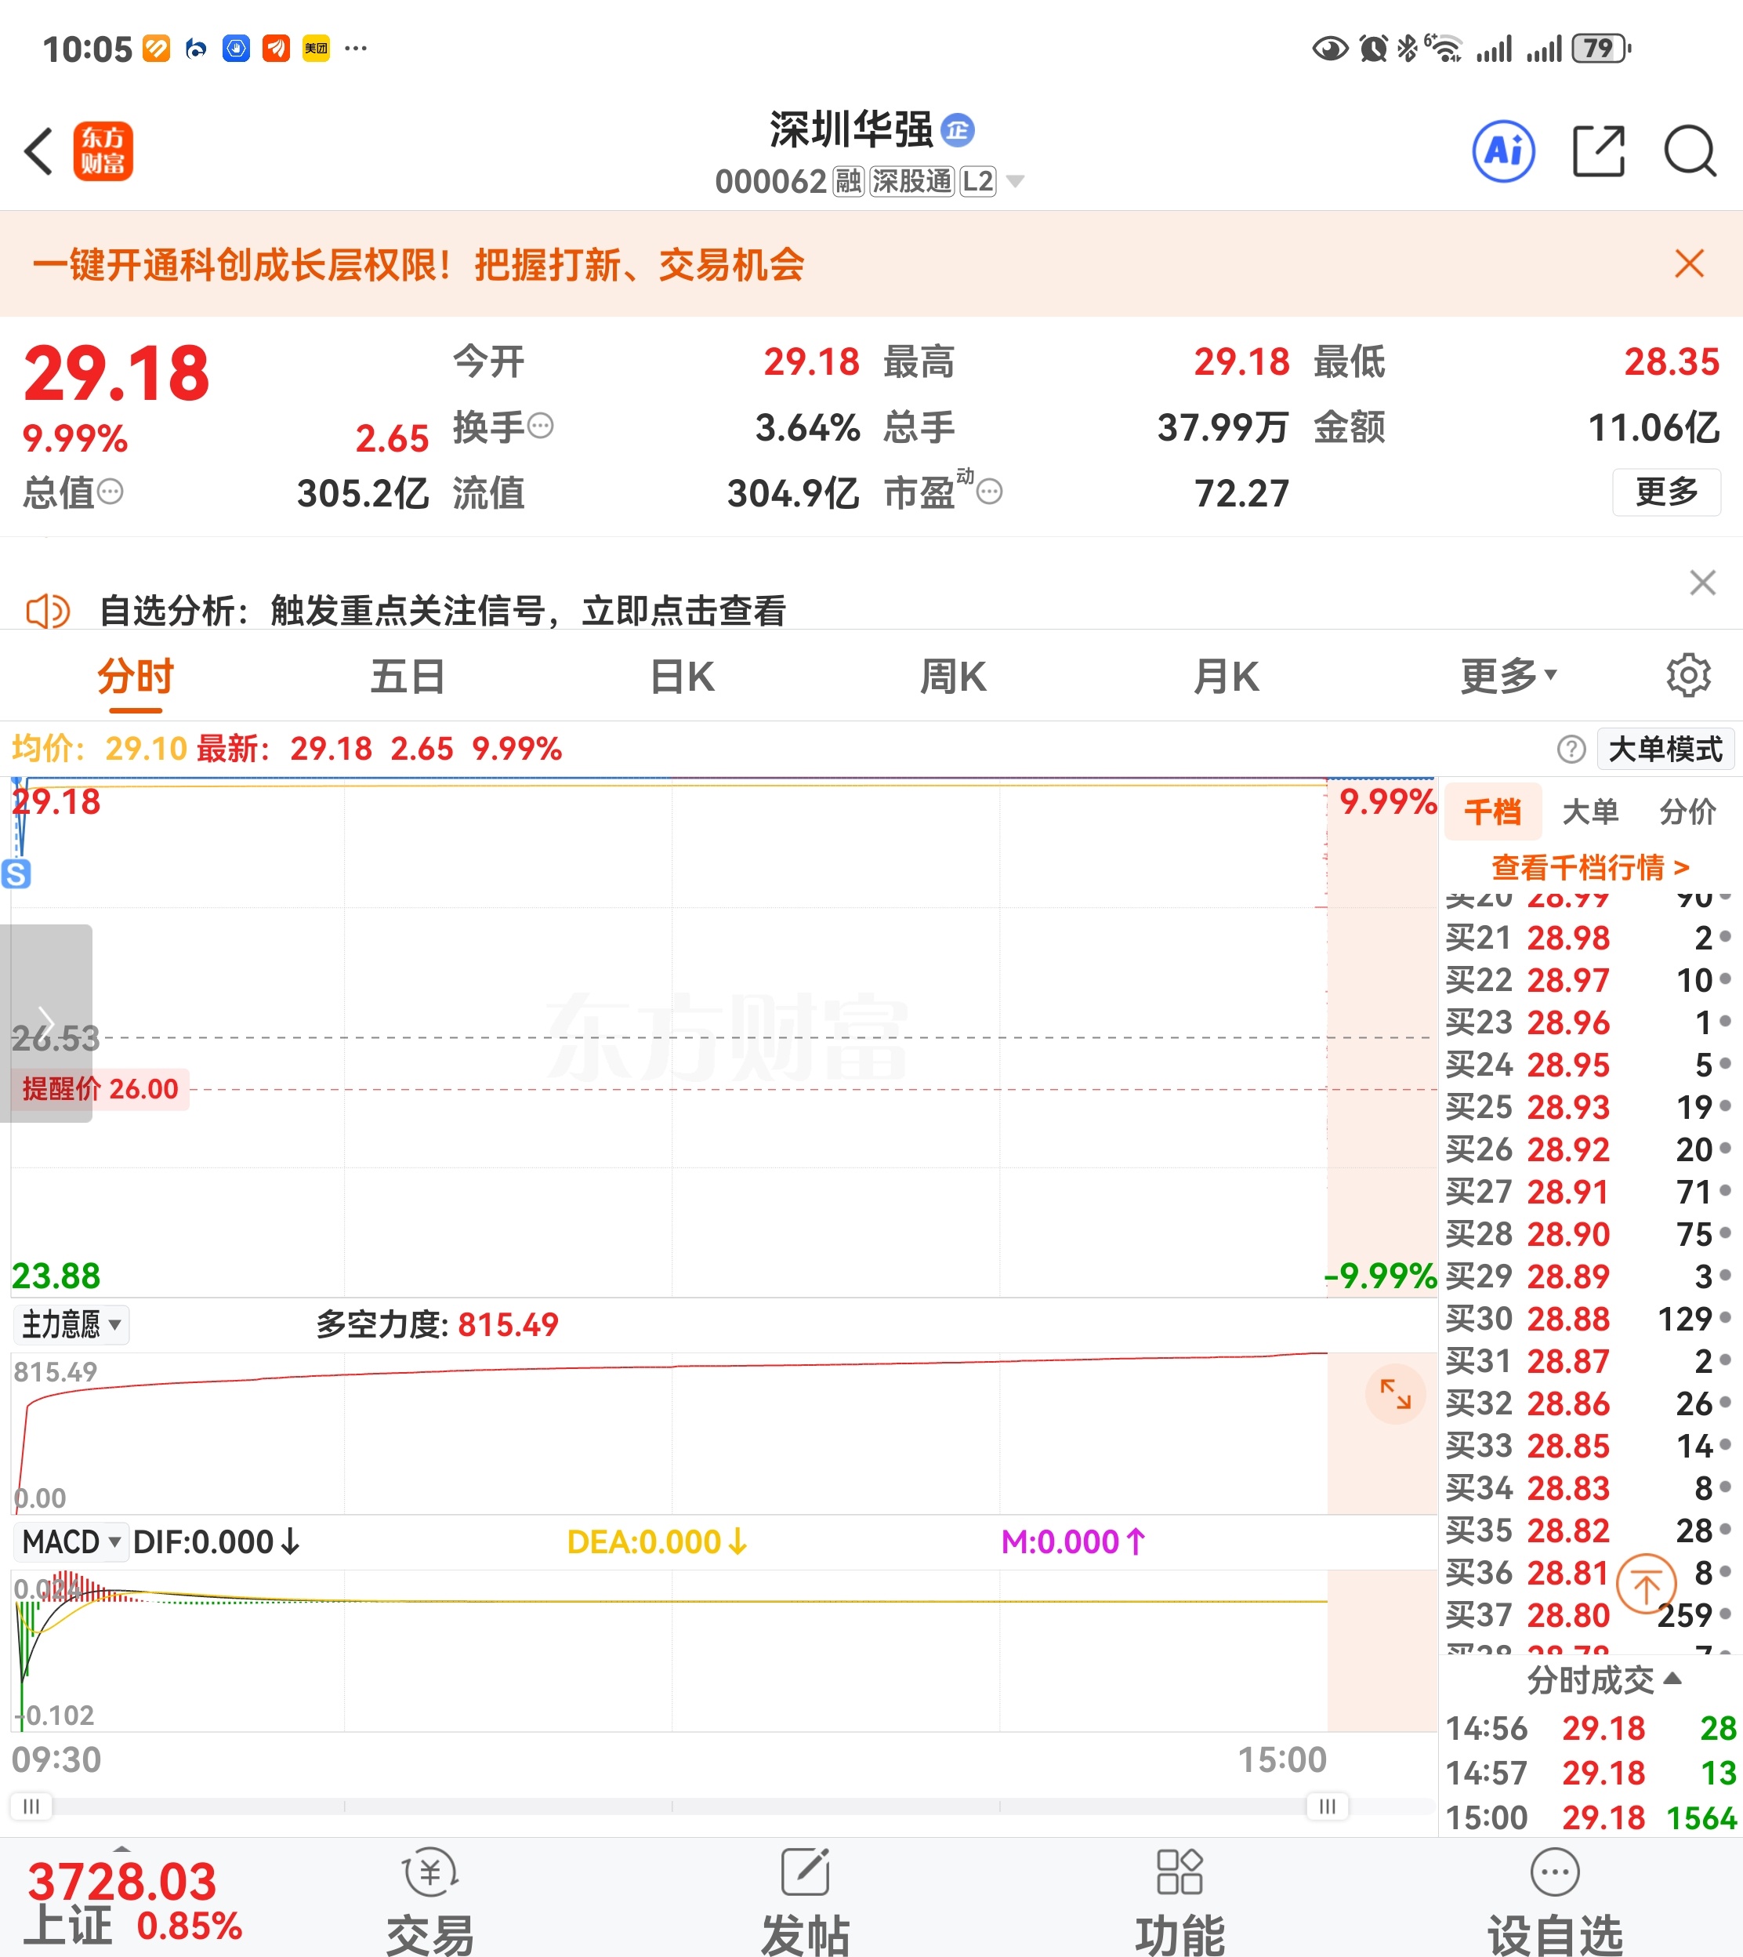
Task: Tap 自选分析 signal message
Action: pos(443,610)
